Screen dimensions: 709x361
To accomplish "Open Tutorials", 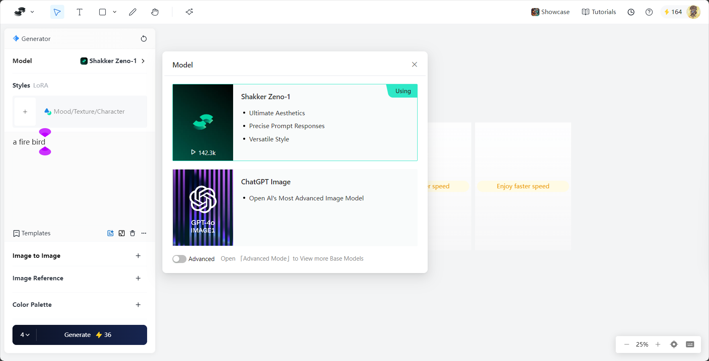I will 599,12.
